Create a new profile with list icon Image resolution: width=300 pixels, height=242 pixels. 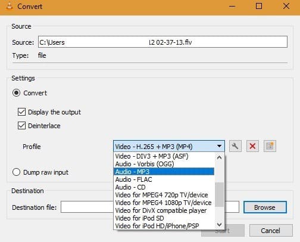point(270,146)
